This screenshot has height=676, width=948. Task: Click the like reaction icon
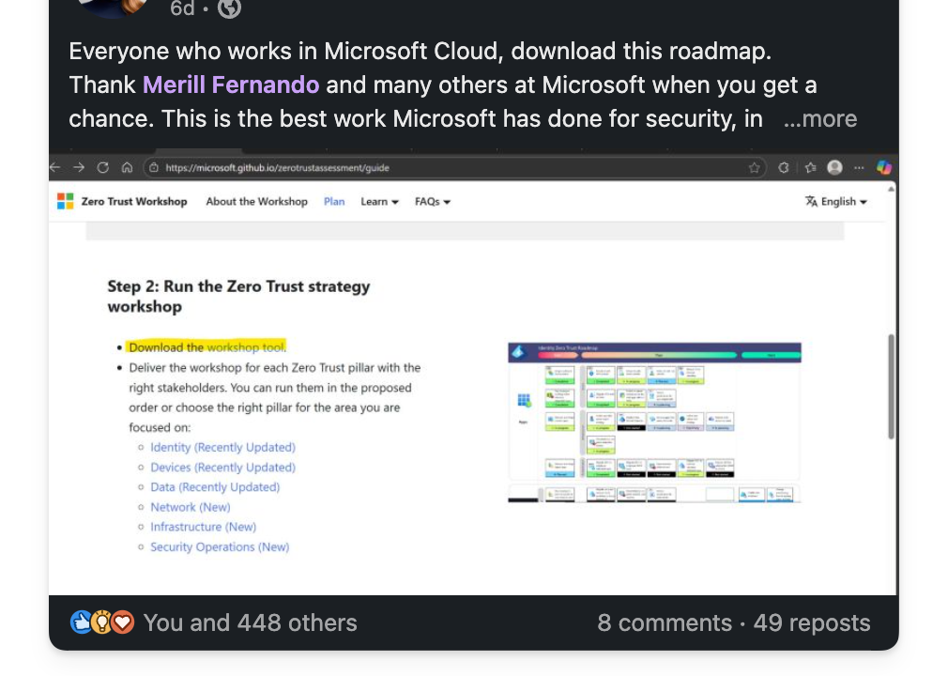[81, 622]
